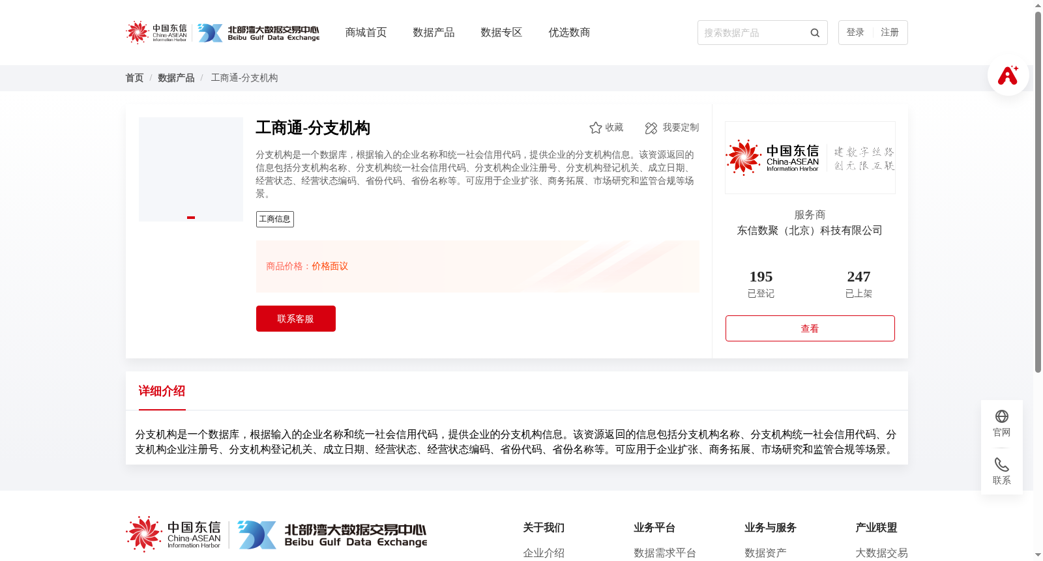
Task: Click scrollbar down arrow
Action: click(x=1038, y=556)
